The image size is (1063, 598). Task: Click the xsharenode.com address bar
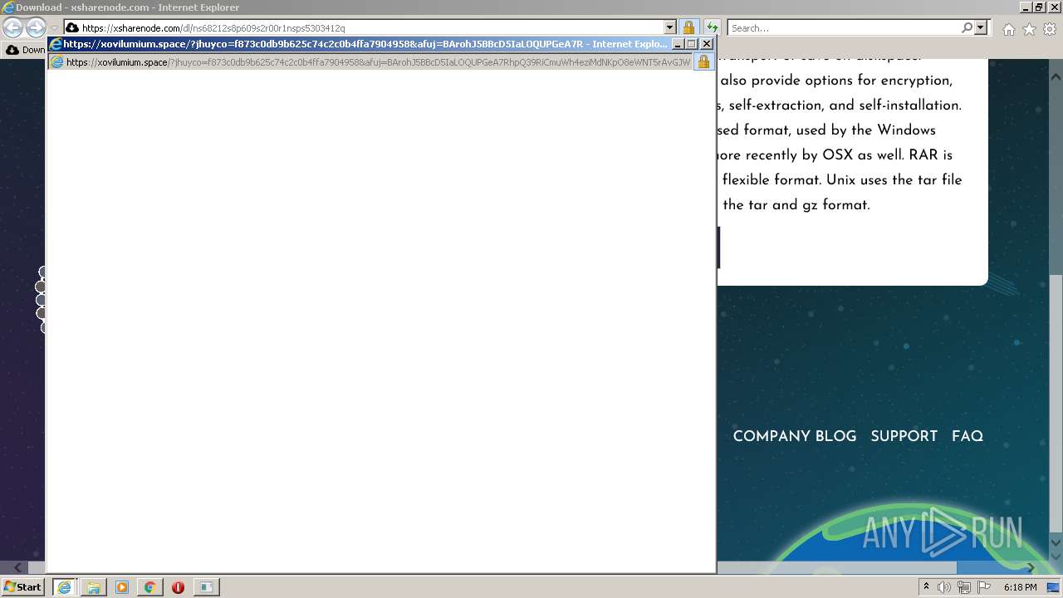371,28
